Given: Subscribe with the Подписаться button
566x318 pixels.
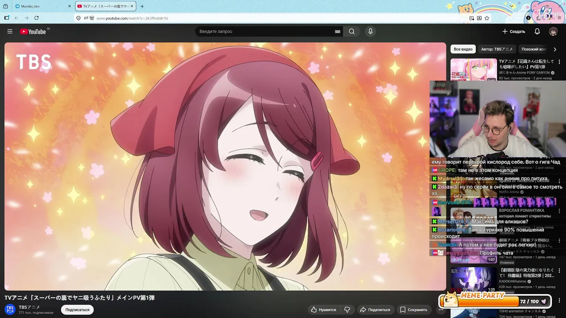Looking at the screenshot, I should point(77,310).
